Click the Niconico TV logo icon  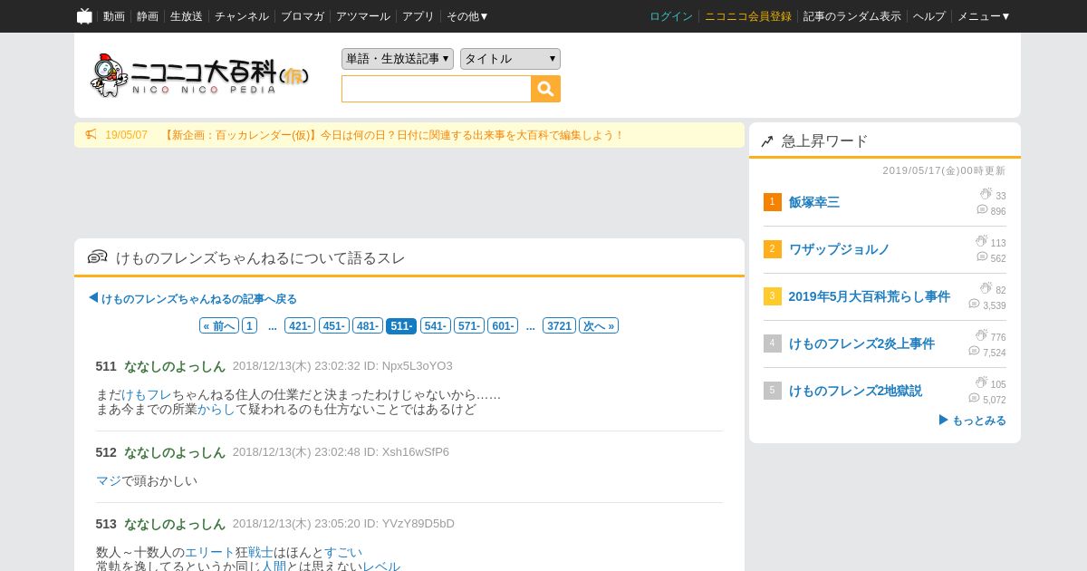[x=84, y=16]
